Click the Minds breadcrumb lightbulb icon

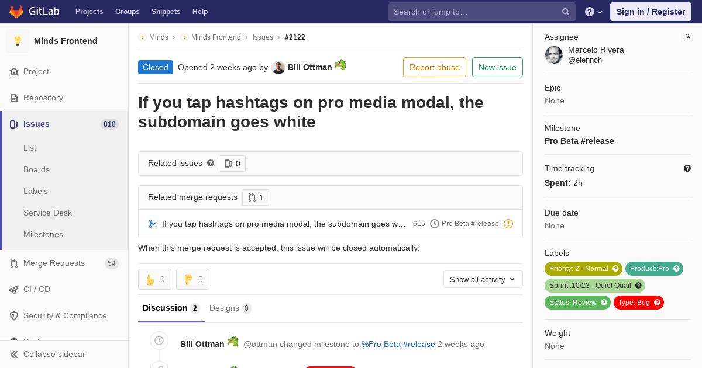coord(142,37)
